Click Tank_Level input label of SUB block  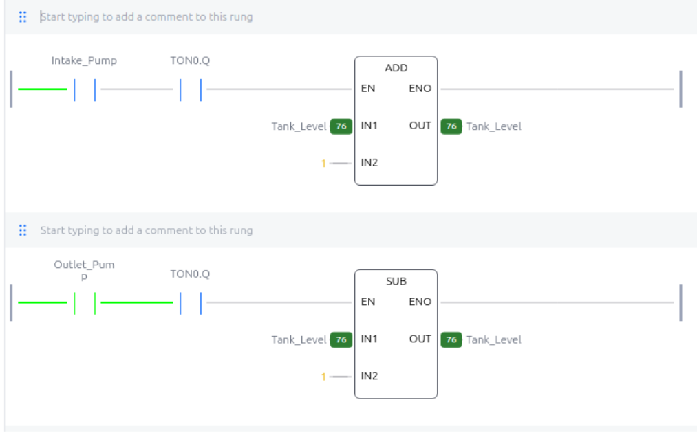[299, 339]
